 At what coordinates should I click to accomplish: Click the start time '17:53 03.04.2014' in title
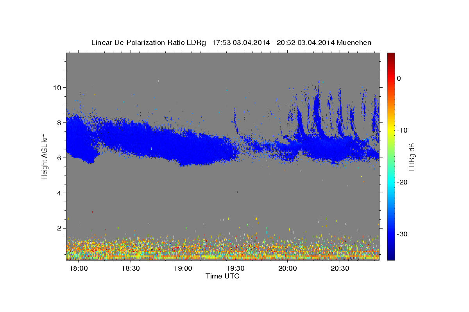241,43
